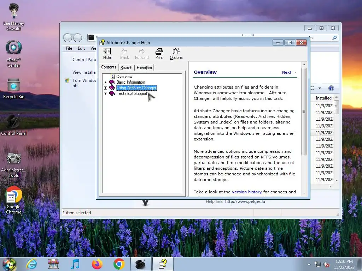The width and height of the screenshot is (362, 271).
Task: Select the Recycle Bin desktop icon
Action: pyautogui.click(x=14, y=89)
